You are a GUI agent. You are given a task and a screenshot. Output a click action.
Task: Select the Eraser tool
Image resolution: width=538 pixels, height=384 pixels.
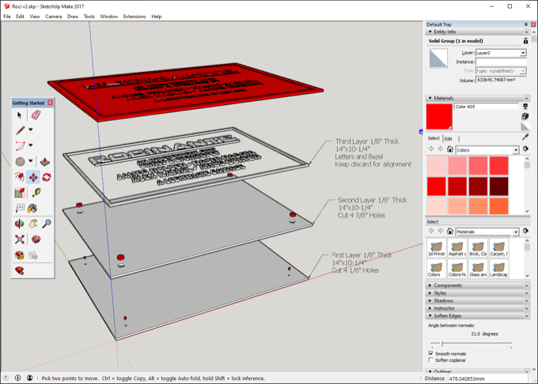tap(36, 115)
